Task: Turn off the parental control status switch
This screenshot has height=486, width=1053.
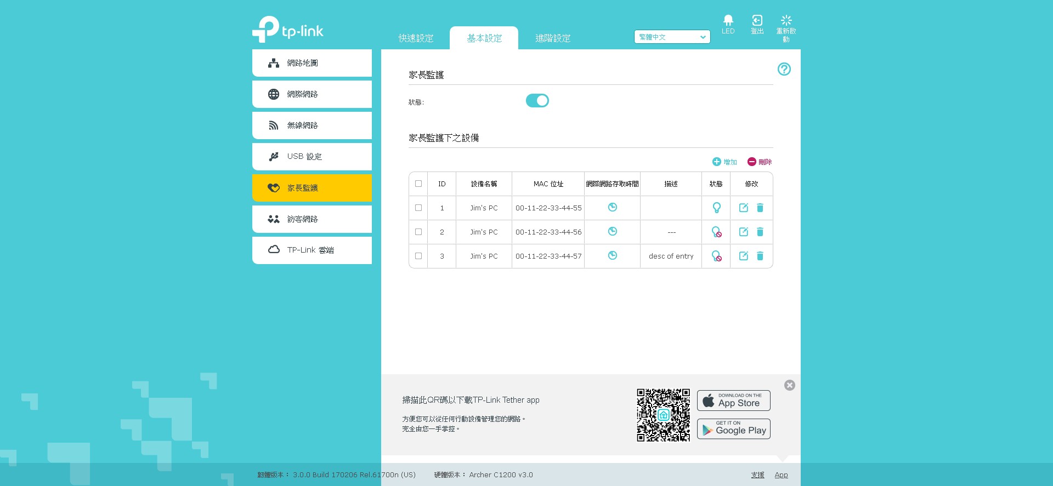Action: tap(537, 101)
